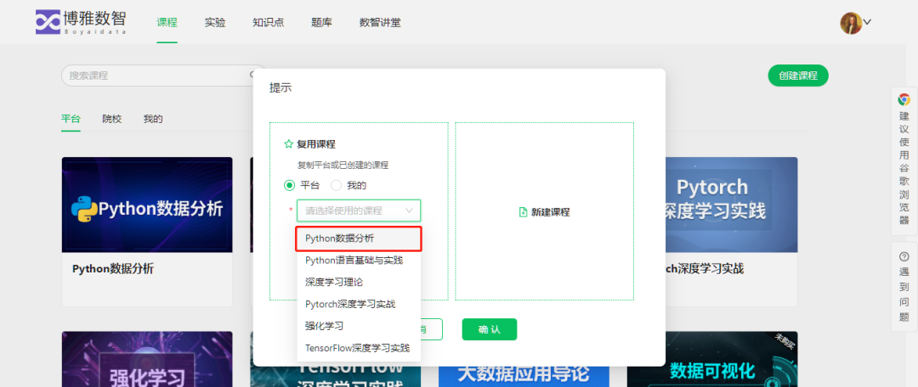The height and width of the screenshot is (387, 918).
Task: Click the 建议使用谷歌浏览器 sidebar notice
Action: click(x=904, y=160)
